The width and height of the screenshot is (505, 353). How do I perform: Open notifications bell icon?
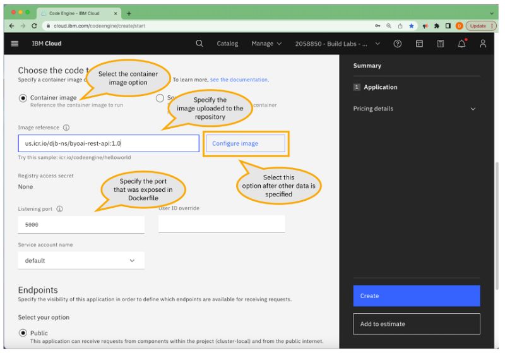pyautogui.click(x=462, y=43)
